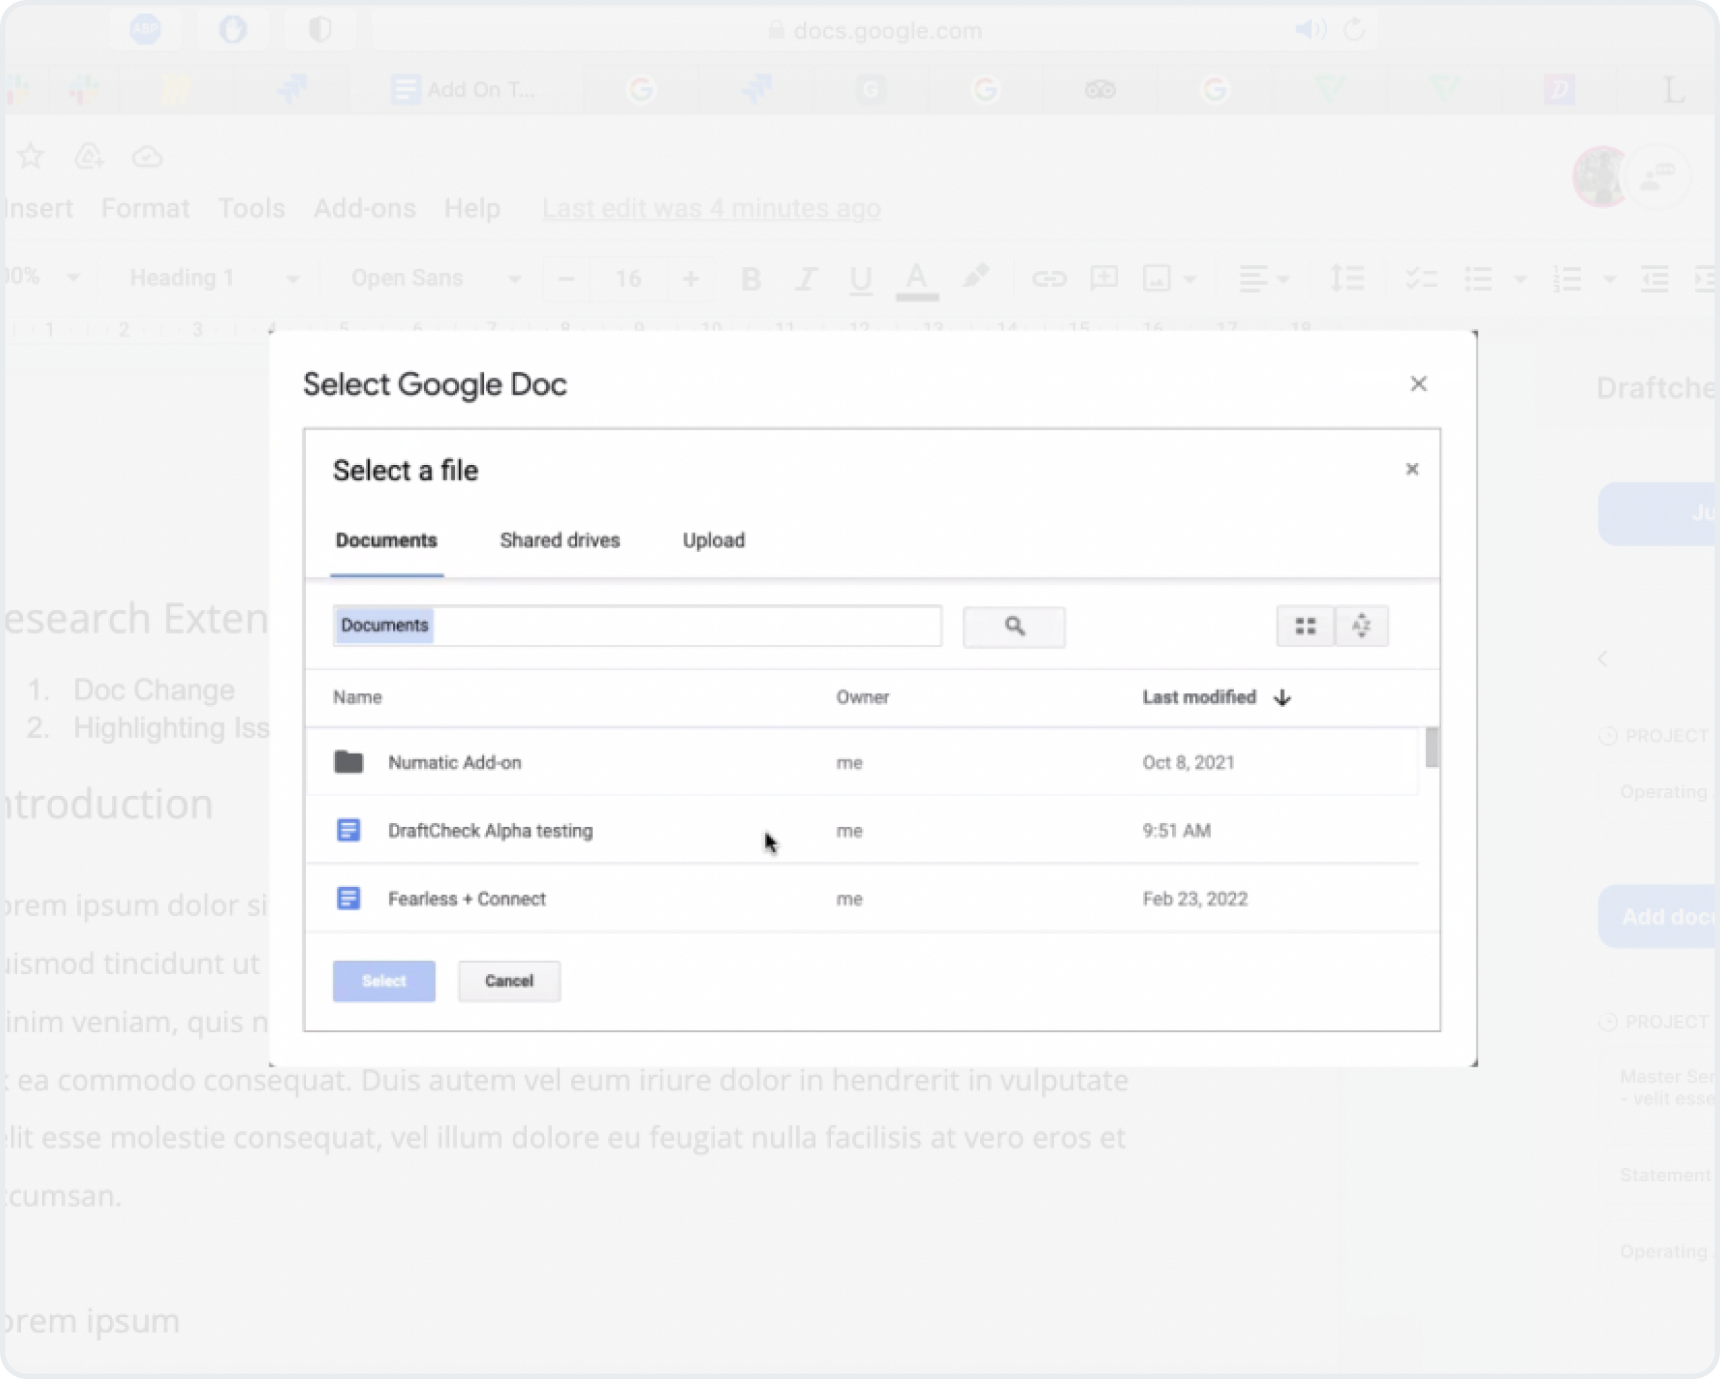Click the search magnifier button

point(1013,627)
